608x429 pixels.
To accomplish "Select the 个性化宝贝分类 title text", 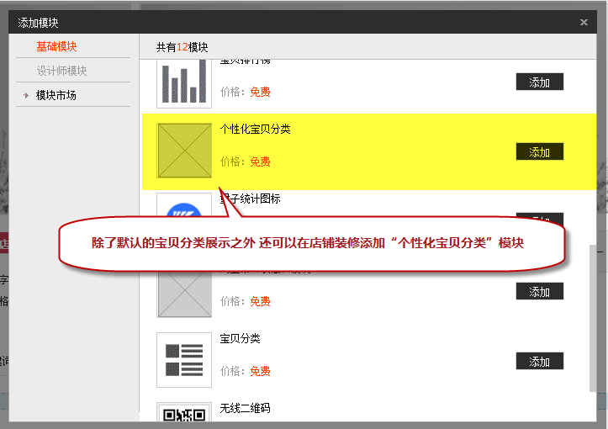I will point(255,130).
